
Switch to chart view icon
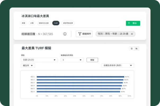tap(136, 48)
